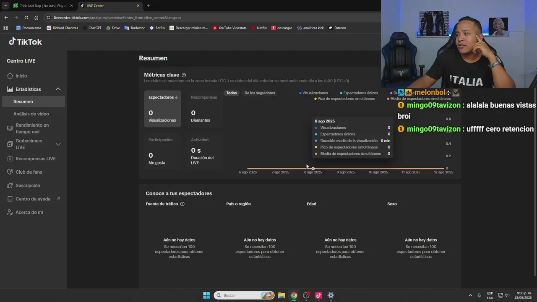Click the TikTok logo

pyautogui.click(x=25, y=42)
